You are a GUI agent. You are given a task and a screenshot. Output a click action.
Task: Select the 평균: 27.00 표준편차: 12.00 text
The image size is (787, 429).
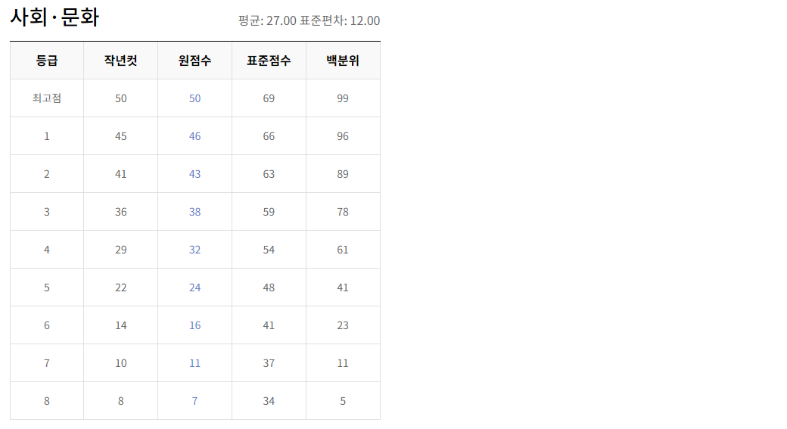(309, 20)
